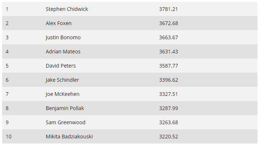Click Mikita Badziakouski's name
This screenshot has height=146, width=260.
point(69,137)
